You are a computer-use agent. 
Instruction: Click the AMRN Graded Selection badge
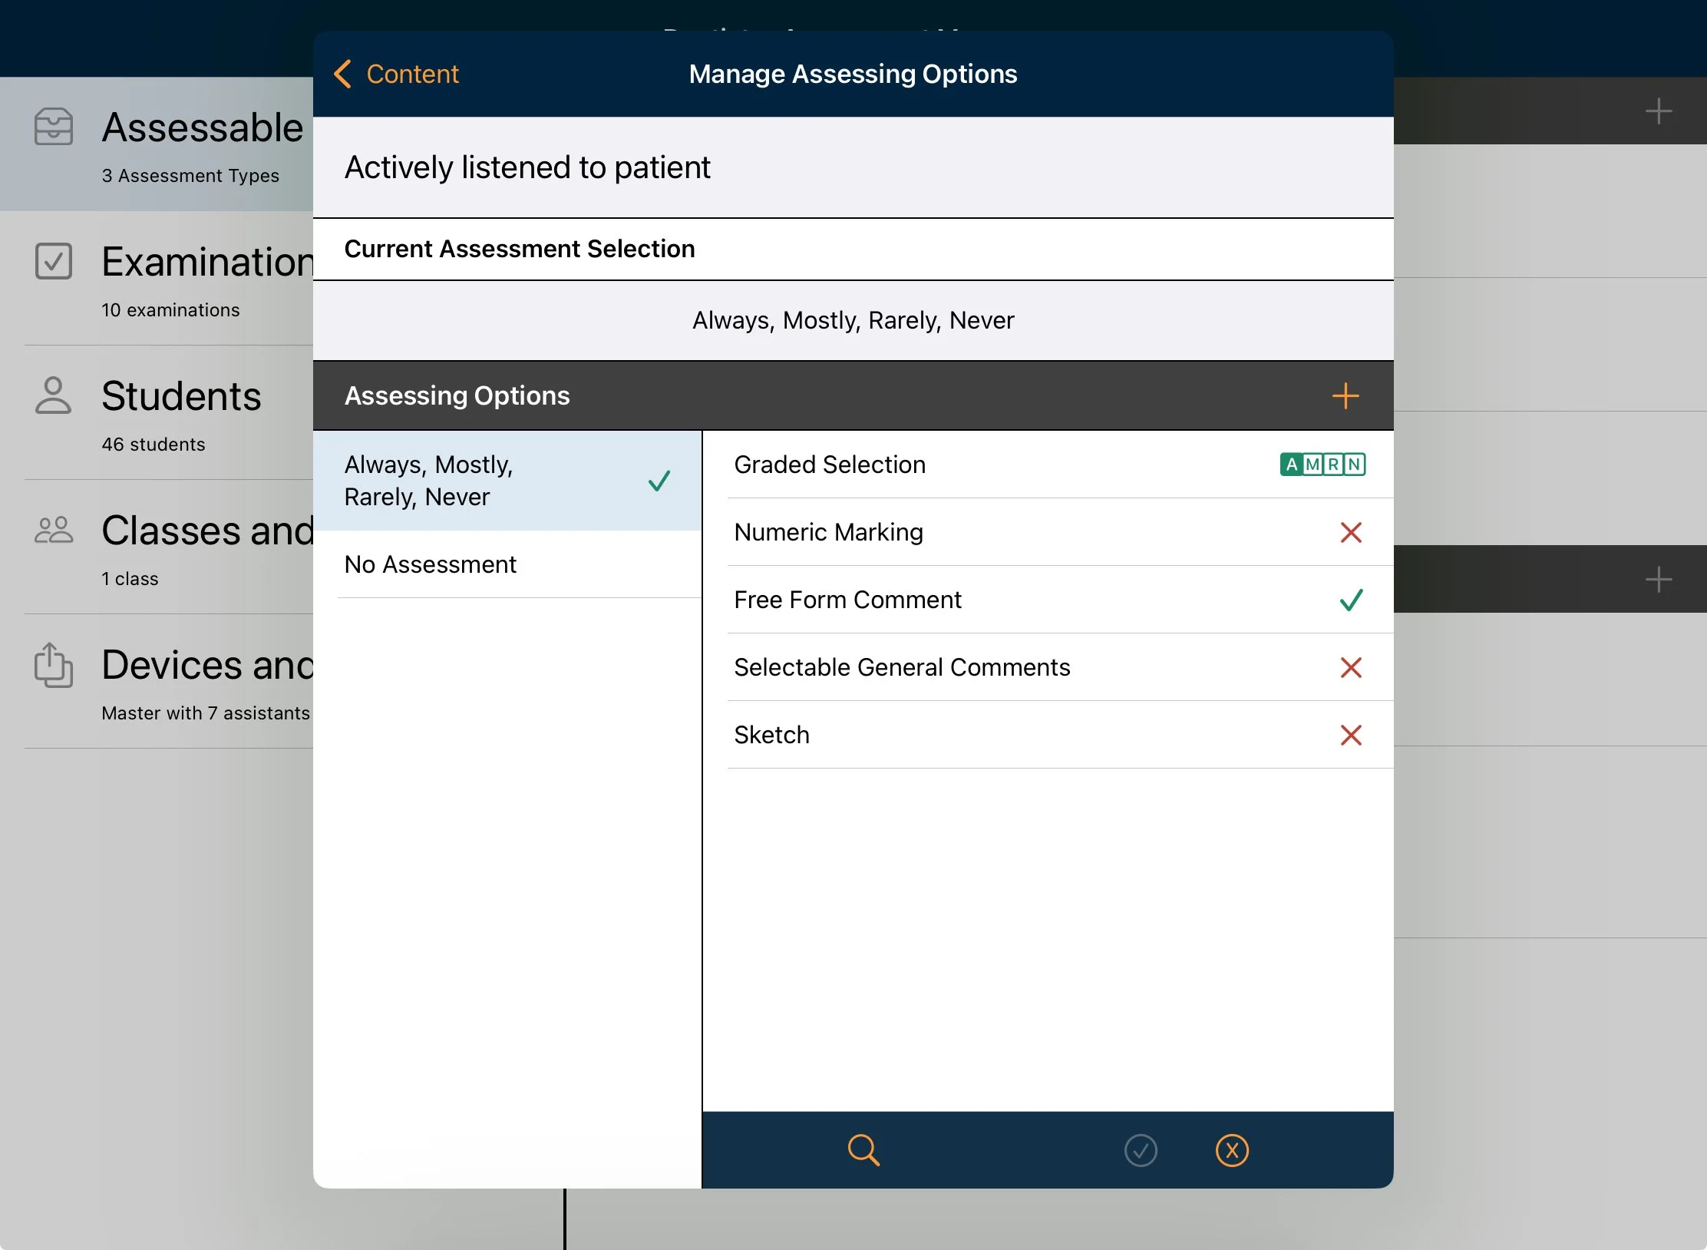[1322, 465]
